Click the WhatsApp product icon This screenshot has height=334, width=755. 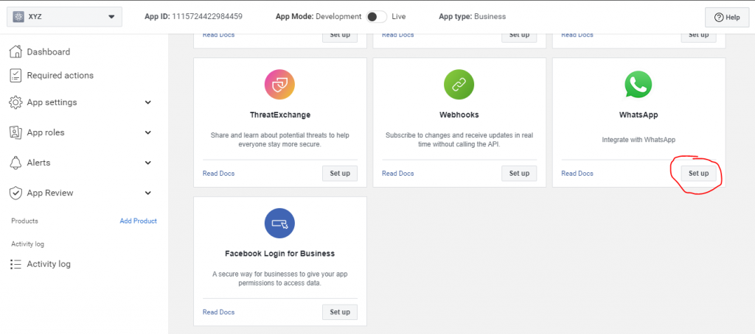pos(638,85)
